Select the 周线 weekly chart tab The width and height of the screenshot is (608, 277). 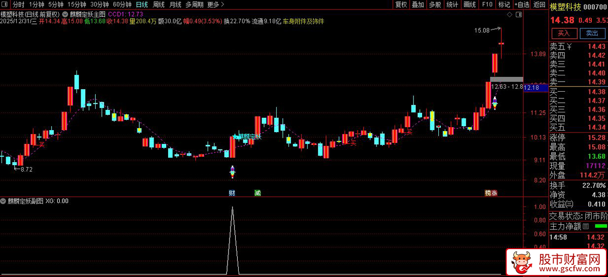tap(159, 5)
